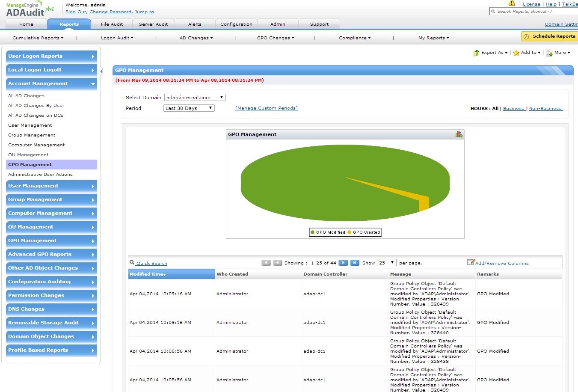Jump to last page of results
The image size is (578, 392).
[355, 263]
